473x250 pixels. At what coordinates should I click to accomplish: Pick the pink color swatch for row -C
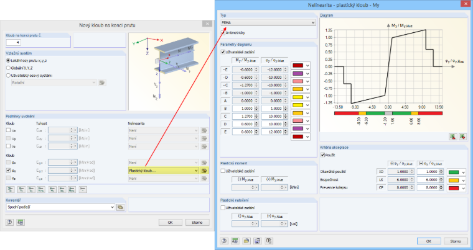pyautogui.click(x=297, y=81)
